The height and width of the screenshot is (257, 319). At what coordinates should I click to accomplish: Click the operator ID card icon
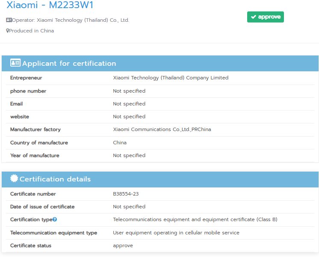click(x=9, y=20)
